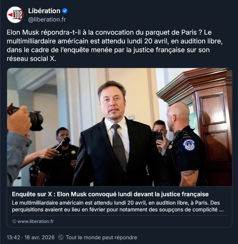Image resolution: width=238 pixels, height=244 pixels.
Task: Click the date 18 avr. 2026
Action: point(40,237)
